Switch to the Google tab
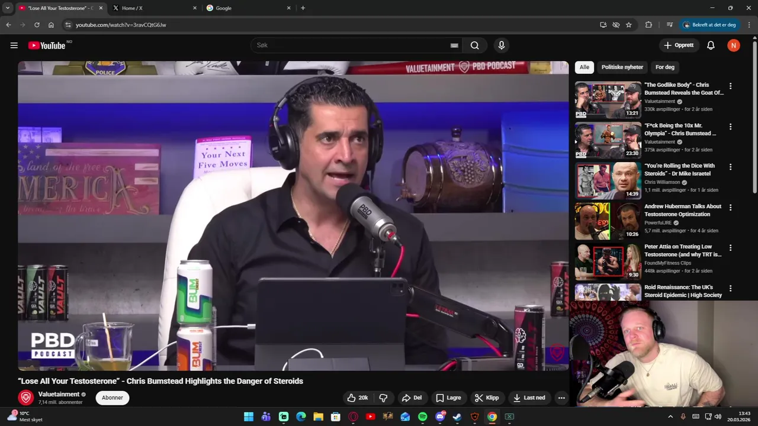 coord(249,8)
